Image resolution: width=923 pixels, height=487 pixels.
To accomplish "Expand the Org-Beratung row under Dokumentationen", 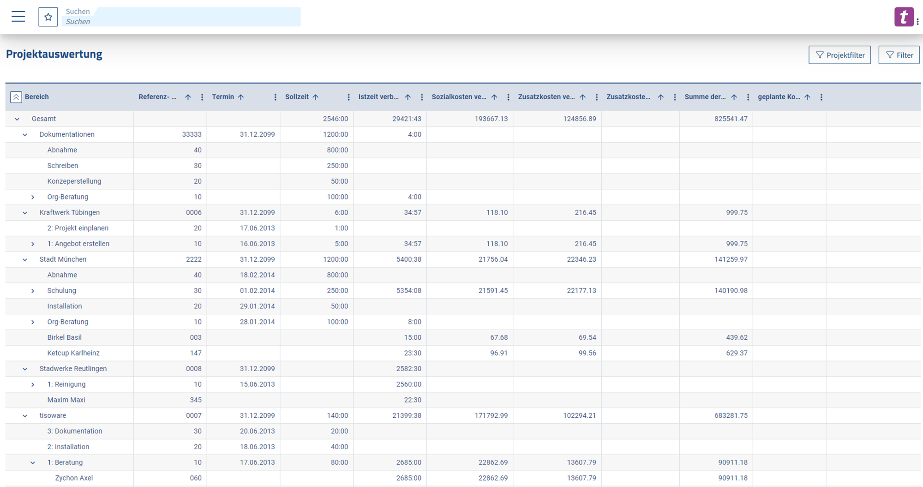I will 33,197.
